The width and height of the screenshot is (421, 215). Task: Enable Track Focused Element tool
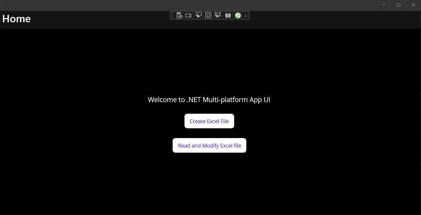coord(218,15)
